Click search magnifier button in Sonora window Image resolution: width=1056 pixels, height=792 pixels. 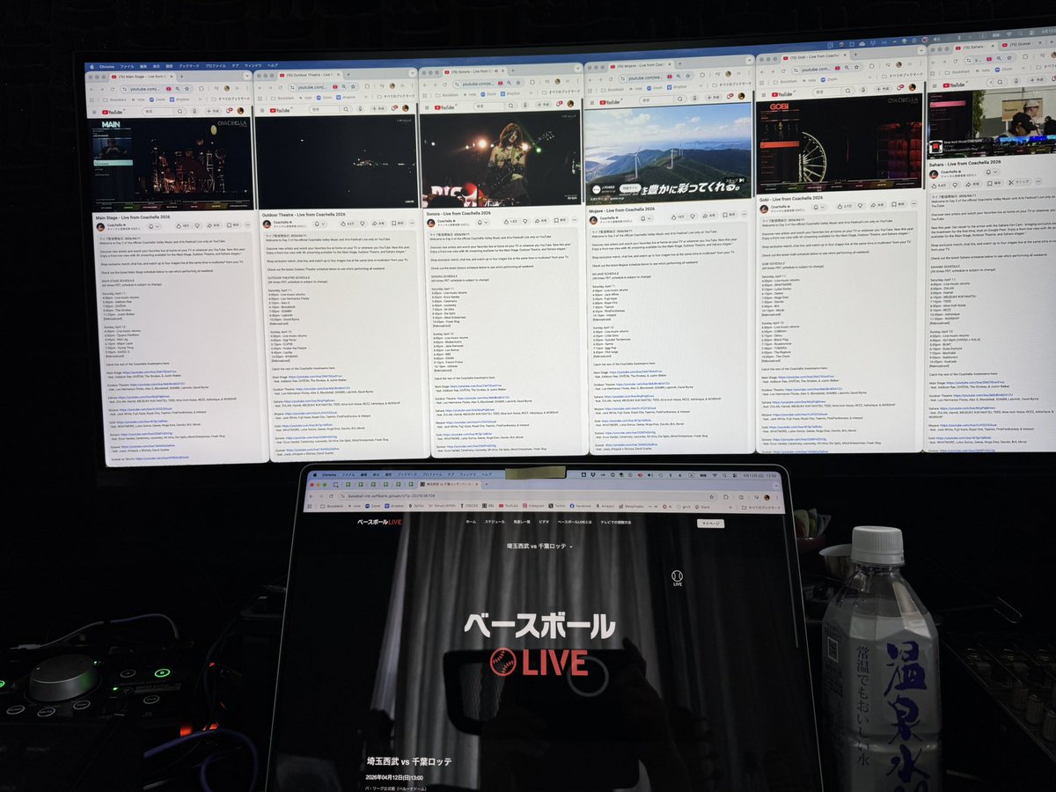[x=510, y=105]
